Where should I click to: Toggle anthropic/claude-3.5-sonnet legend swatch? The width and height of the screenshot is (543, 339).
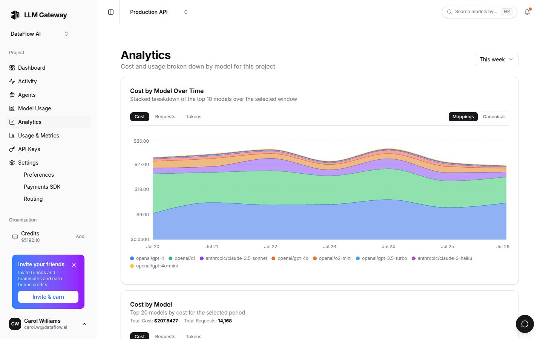(202, 258)
